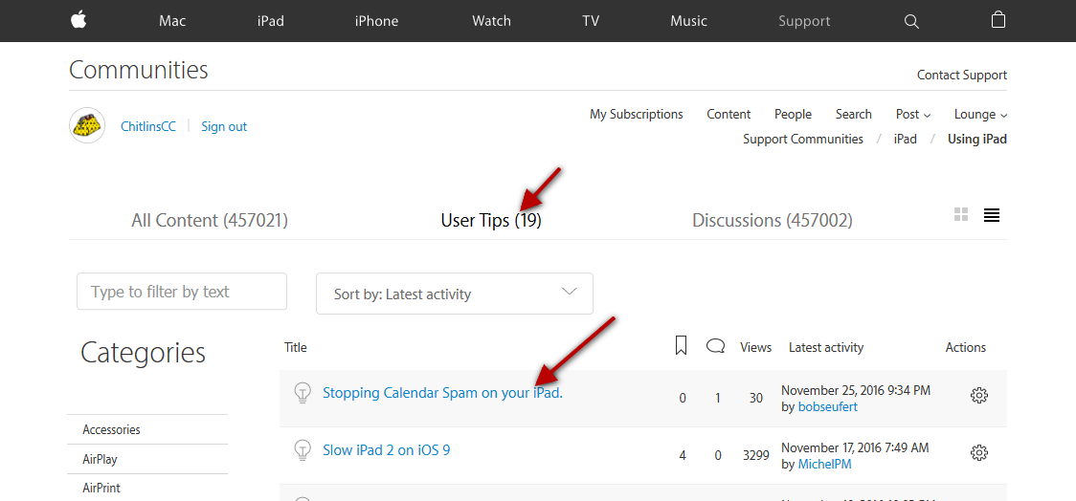Click Using iPad breadcrumb
The width and height of the screenshot is (1076, 501).
pyautogui.click(x=977, y=140)
